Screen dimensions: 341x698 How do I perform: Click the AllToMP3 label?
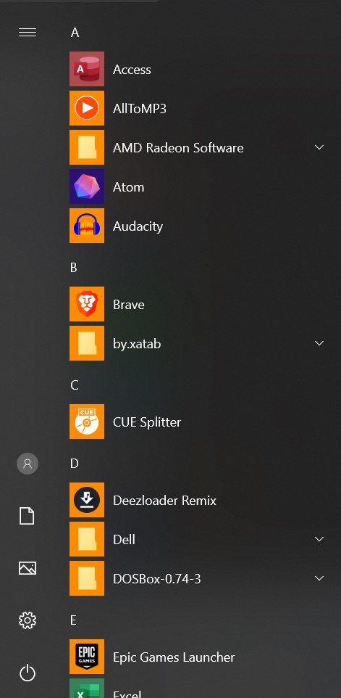140,109
